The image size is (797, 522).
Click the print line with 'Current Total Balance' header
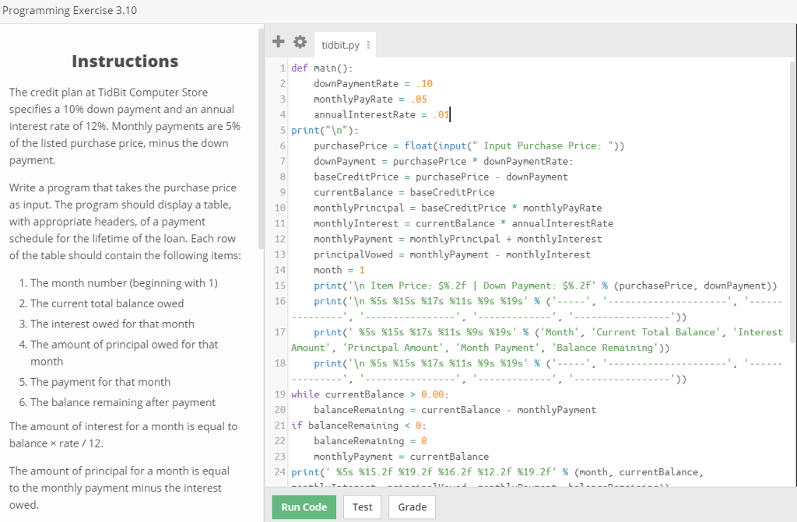(537, 340)
